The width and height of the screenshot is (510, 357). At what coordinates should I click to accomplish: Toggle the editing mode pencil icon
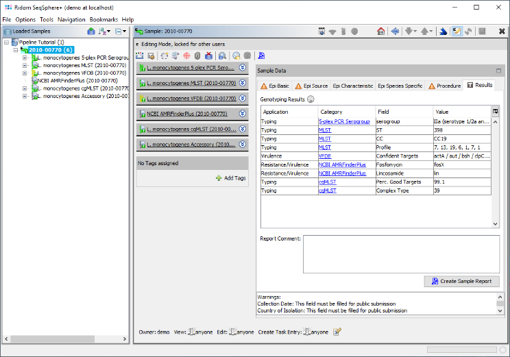click(x=457, y=32)
